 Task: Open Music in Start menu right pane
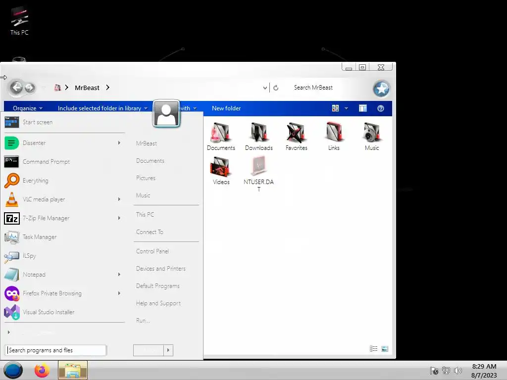click(143, 195)
